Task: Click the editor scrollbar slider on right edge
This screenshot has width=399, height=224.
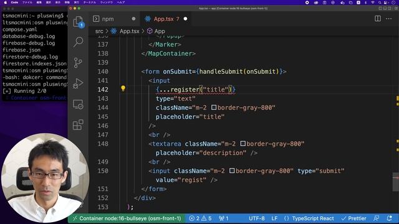Action: tap(396, 182)
